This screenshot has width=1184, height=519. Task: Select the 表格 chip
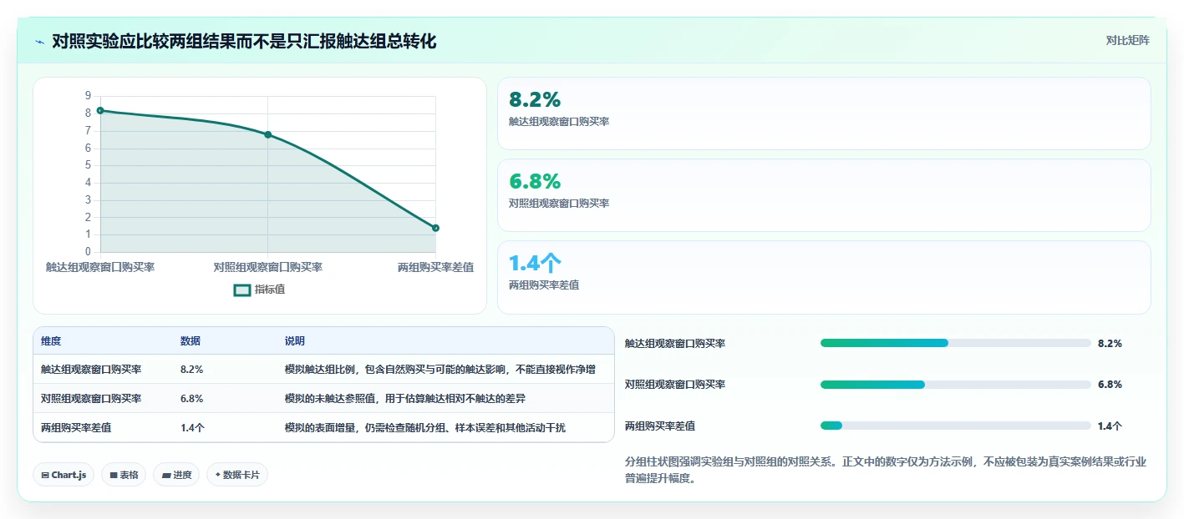124,475
